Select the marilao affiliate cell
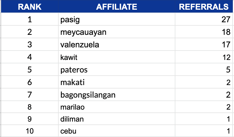Screen dimensions: 234x137 [72, 107]
